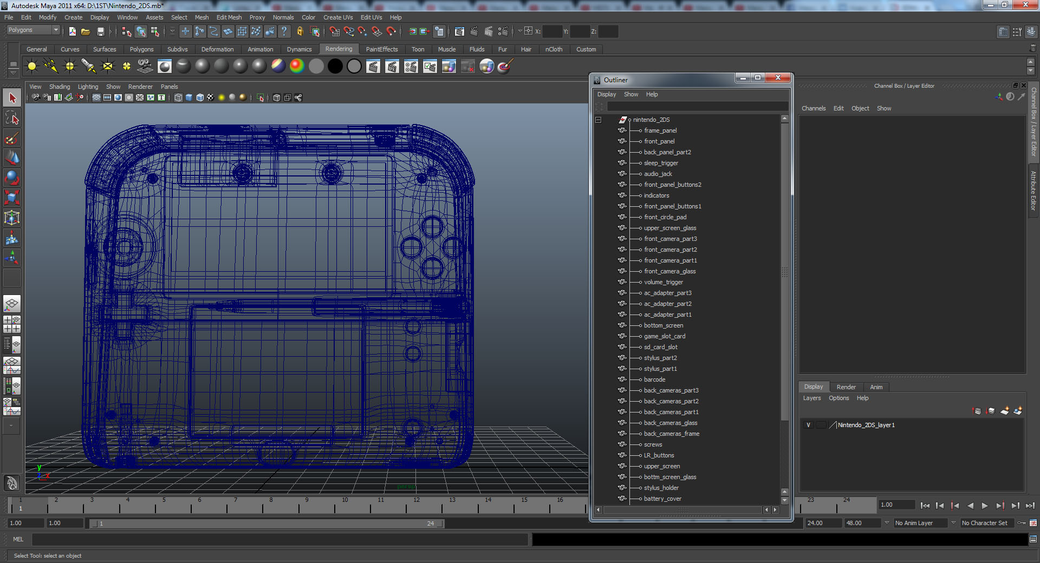Click the question mark help icon

tap(284, 31)
